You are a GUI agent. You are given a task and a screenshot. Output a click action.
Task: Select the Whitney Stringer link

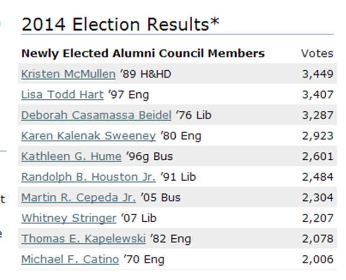pos(69,218)
